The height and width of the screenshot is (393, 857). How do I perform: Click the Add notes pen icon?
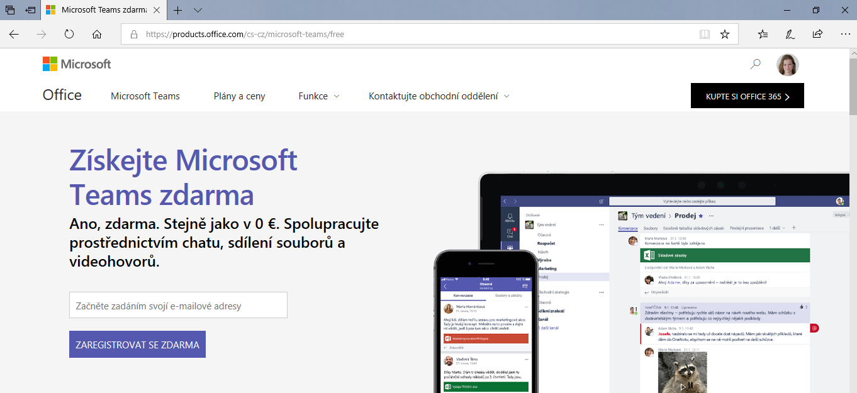coord(790,34)
